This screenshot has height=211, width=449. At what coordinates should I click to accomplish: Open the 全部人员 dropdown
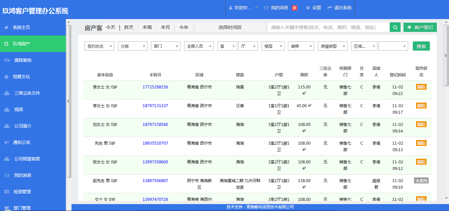[199, 46]
